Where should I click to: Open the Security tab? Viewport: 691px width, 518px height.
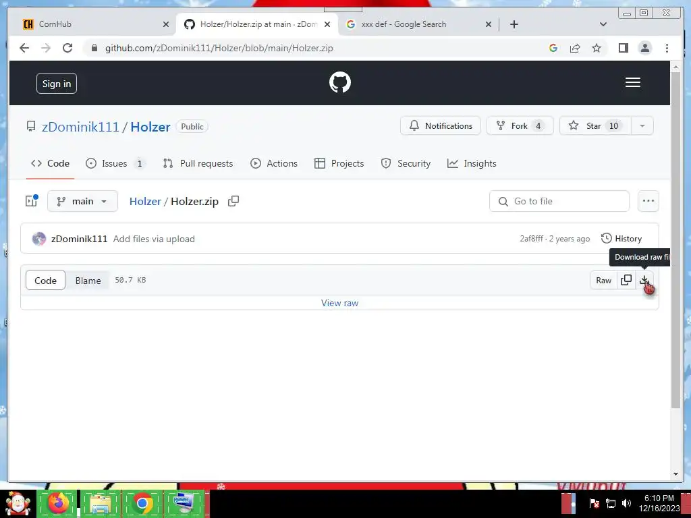pos(406,163)
